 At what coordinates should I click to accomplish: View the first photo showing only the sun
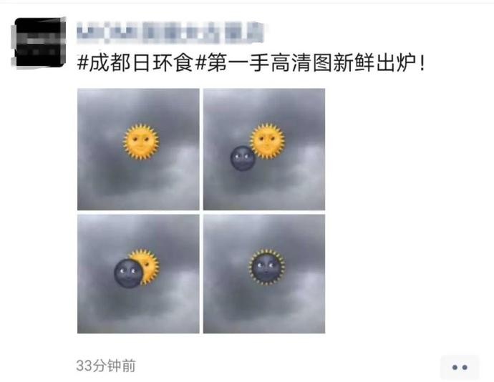click(138, 150)
